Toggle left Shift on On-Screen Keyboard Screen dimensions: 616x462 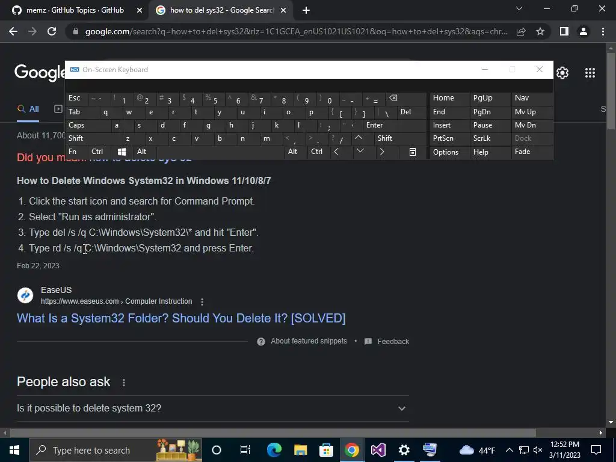pos(94,138)
